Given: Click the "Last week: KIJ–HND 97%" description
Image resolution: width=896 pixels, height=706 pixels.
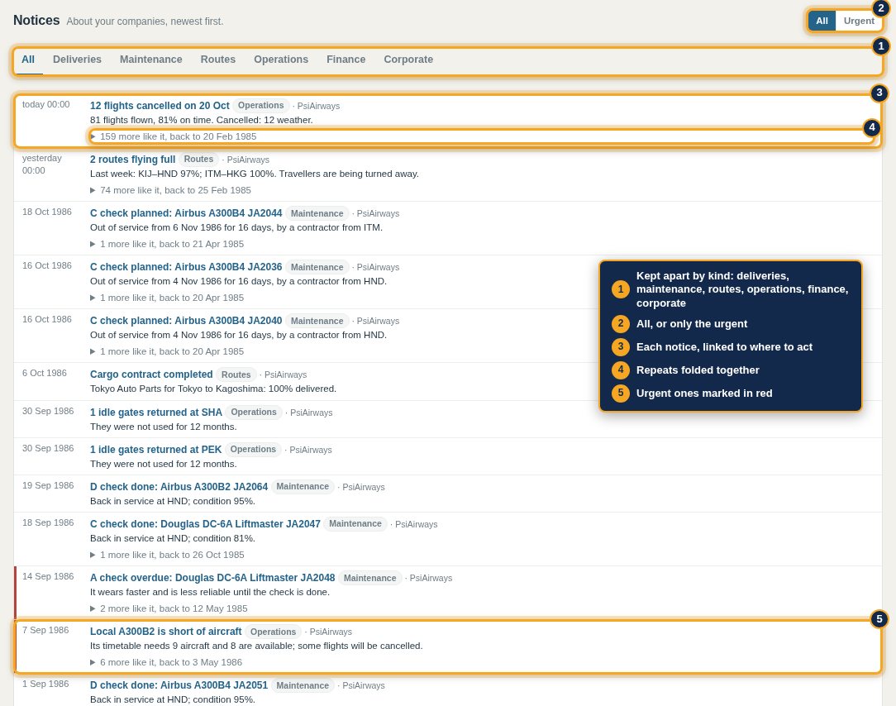Looking at the screenshot, I should [255, 174].
